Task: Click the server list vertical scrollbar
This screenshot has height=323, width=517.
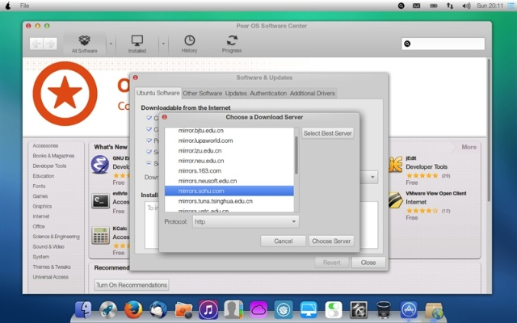Action: [296, 155]
